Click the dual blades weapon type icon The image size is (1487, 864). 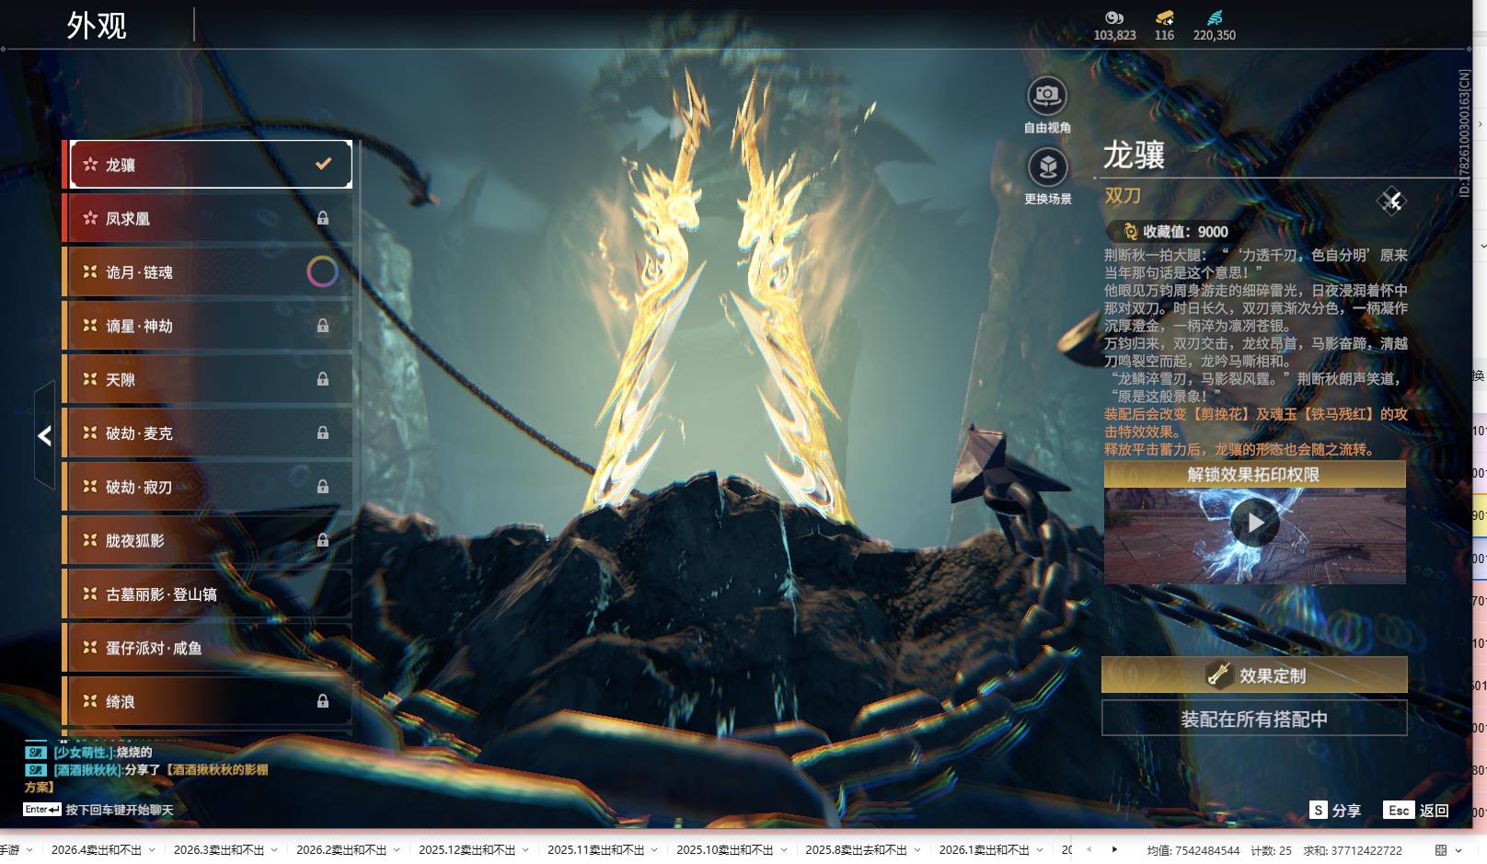1390,201
